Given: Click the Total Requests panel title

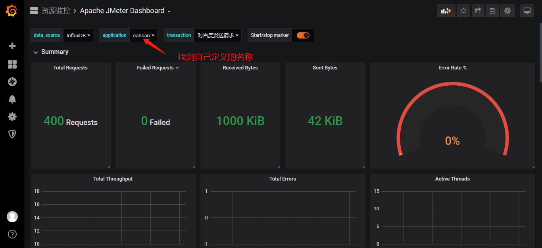Looking at the screenshot, I should click(71, 68).
